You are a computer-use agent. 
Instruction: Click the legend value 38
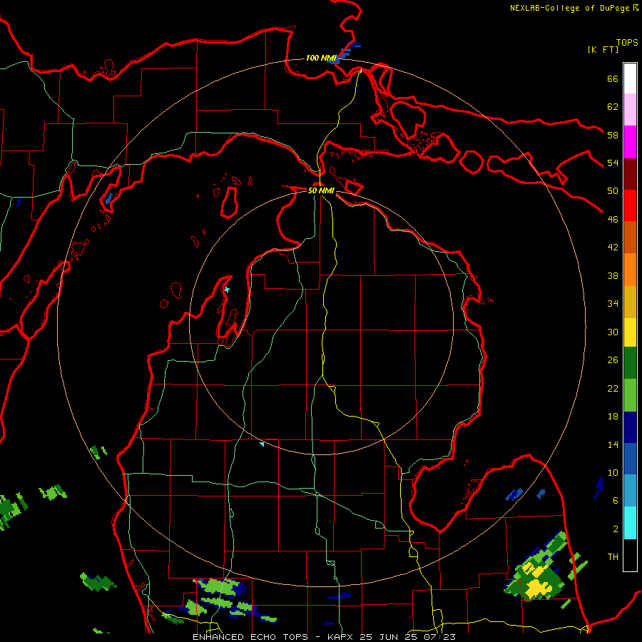[x=613, y=275]
